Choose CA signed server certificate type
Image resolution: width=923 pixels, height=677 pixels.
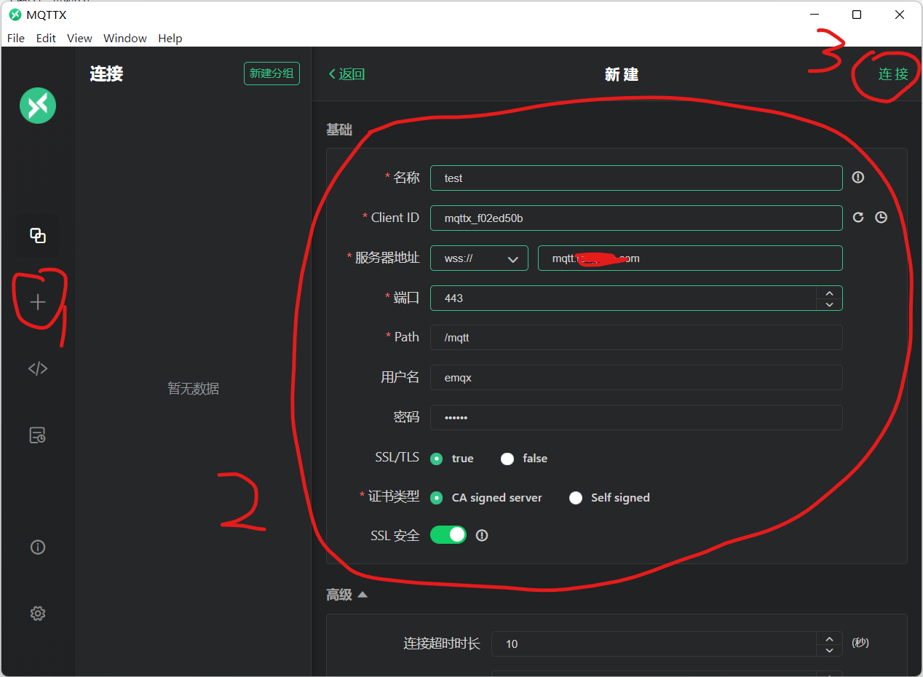pyautogui.click(x=437, y=498)
